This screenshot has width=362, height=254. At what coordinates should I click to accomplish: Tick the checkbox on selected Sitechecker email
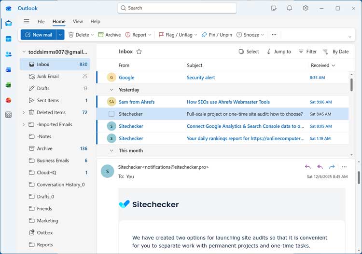(x=111, y=114)
